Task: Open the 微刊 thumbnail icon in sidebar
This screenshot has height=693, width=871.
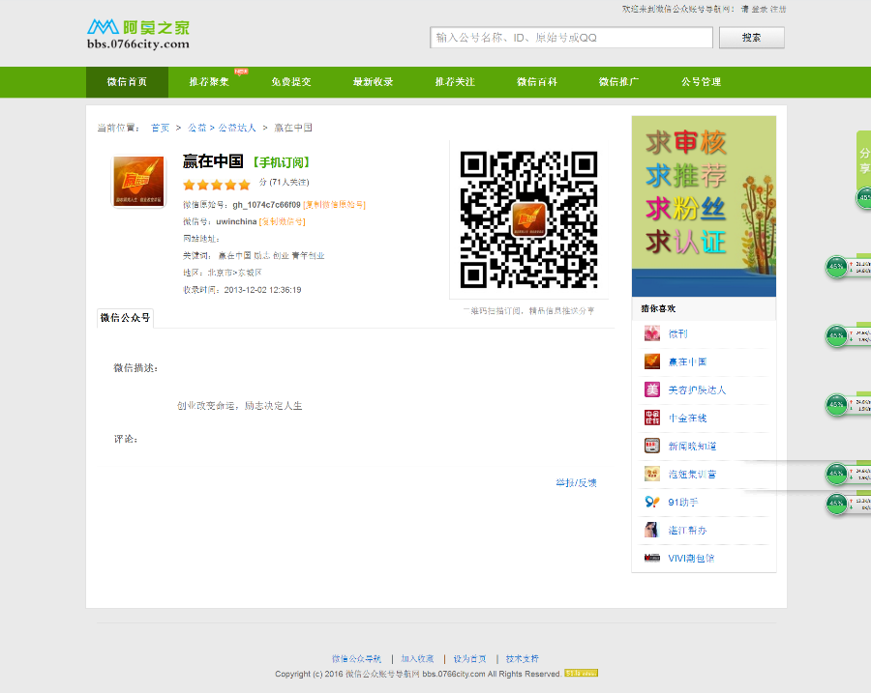Action: pyautogui.click(x=652, y=333)
